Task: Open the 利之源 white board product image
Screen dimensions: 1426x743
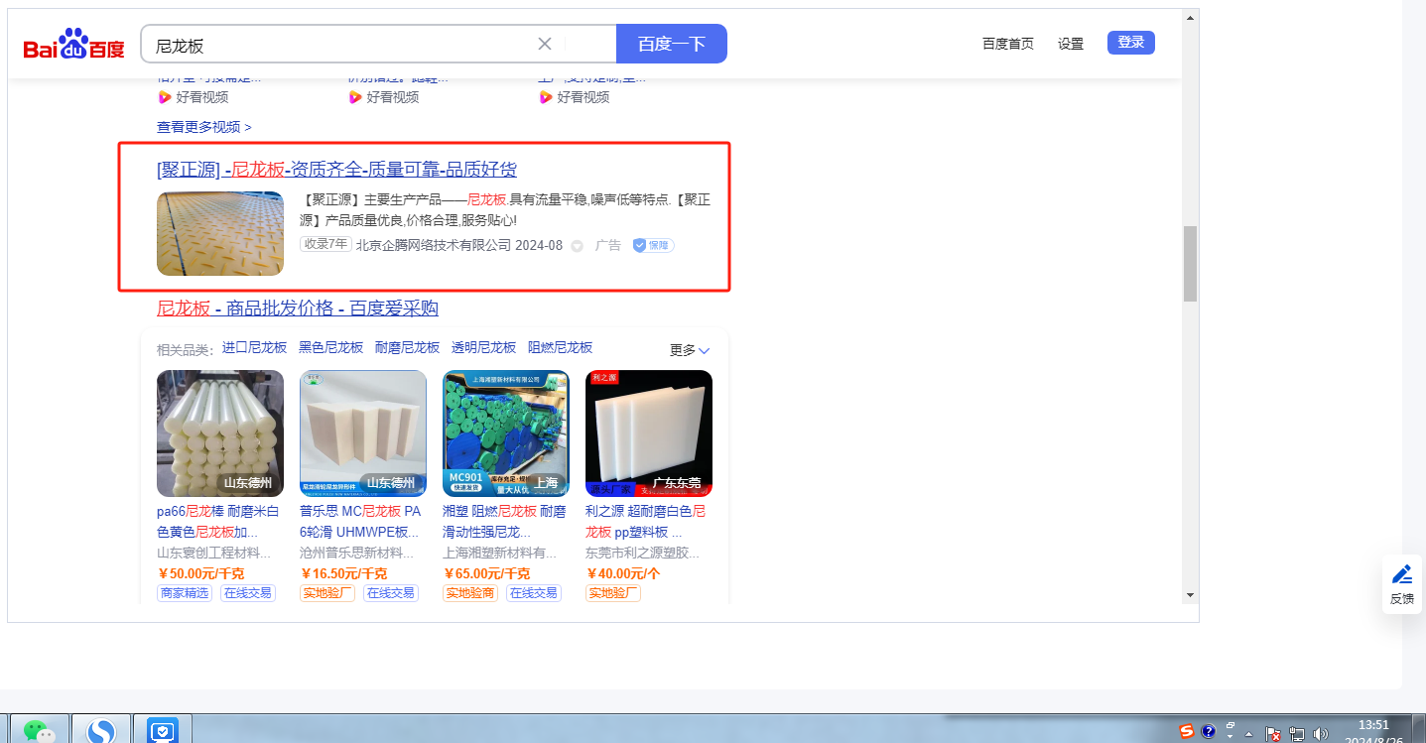Action: [649, 433]
